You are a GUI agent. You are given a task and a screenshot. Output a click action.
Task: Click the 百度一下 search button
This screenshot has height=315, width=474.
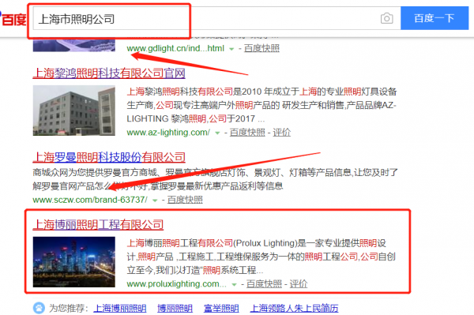(x=434, y=18)
